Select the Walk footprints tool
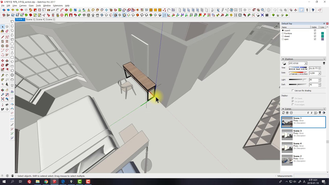 (3, 109)
